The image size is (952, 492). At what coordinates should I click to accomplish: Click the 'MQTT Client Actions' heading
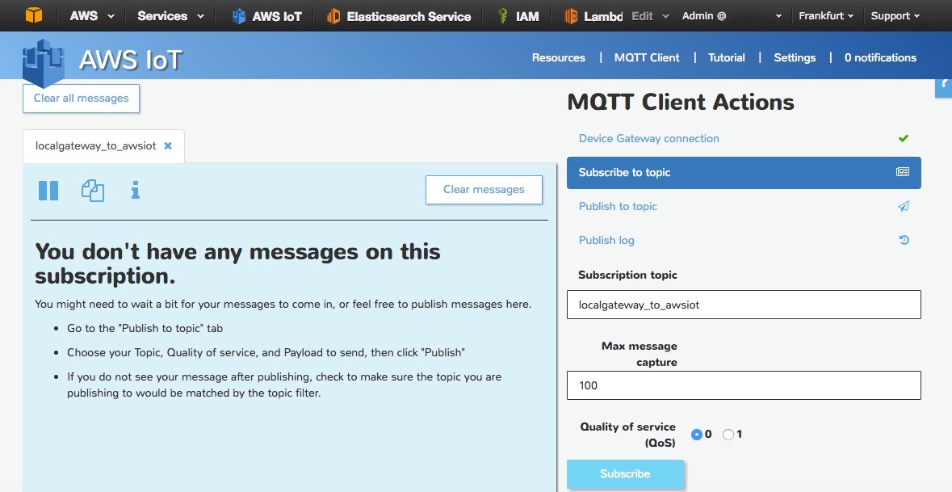click(680, 102)
